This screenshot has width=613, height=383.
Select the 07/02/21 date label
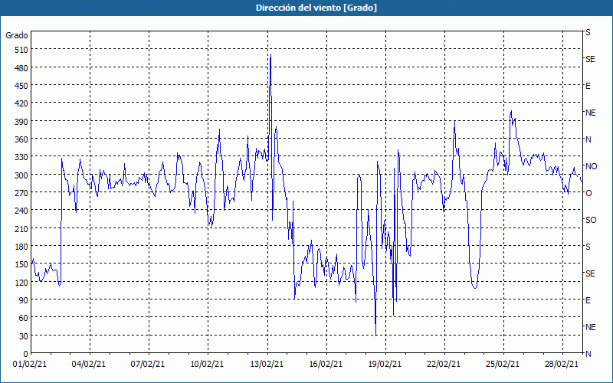pyautogui.click(x=148, y=365)
